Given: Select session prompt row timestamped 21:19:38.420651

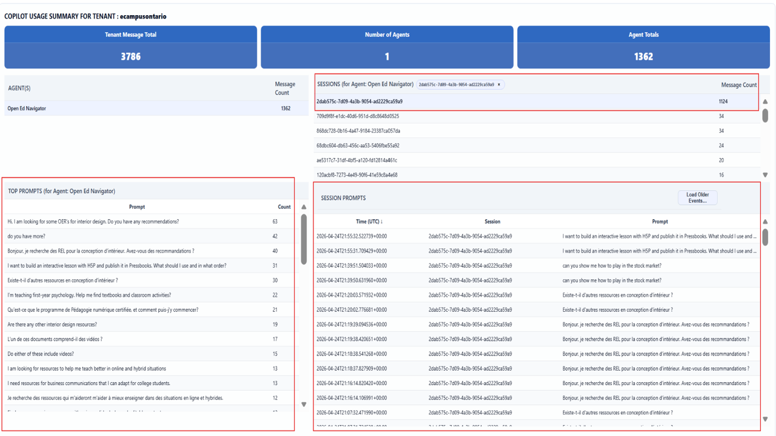Looking at the screenshot, I should 537,339.
